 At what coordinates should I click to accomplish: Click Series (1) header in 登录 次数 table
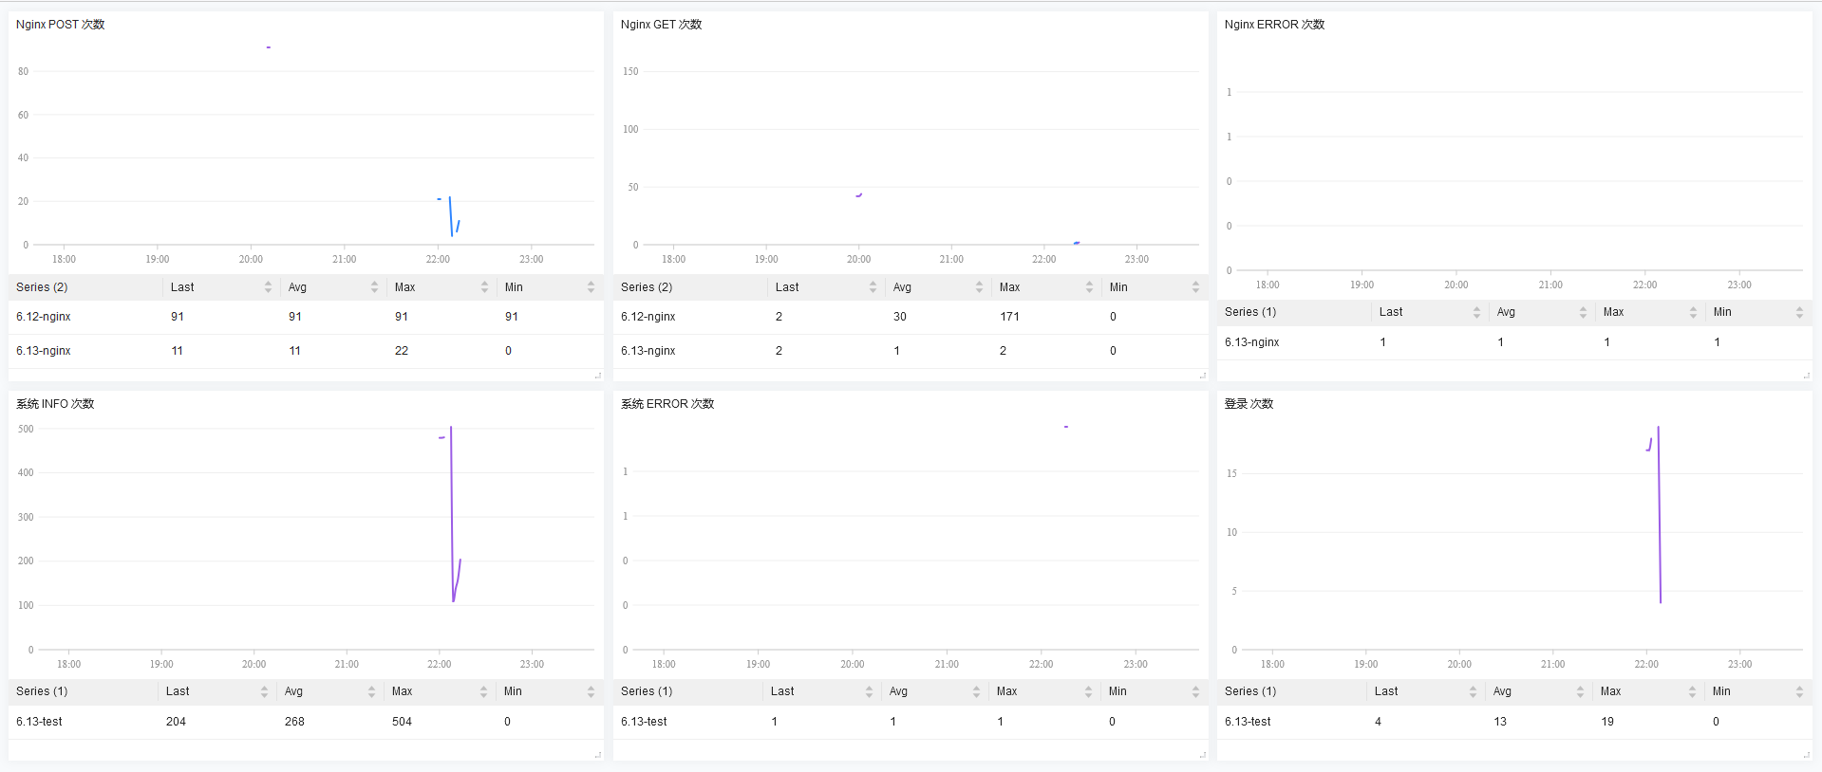coord(1250,691)
